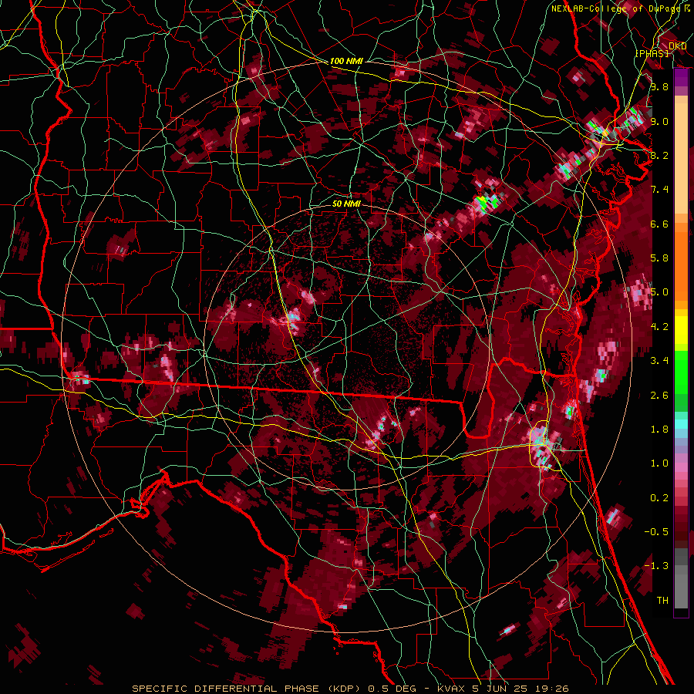Click the 50 NMI range ring label
This screenshot has height=694, width=694.
346,204
